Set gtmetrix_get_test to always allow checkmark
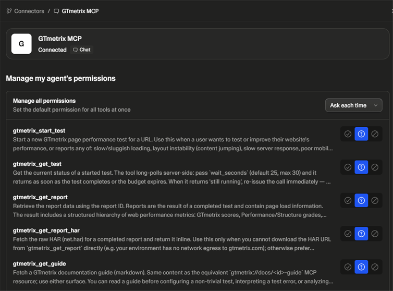Viewport: 393px width, 291px height. point(348,167)
